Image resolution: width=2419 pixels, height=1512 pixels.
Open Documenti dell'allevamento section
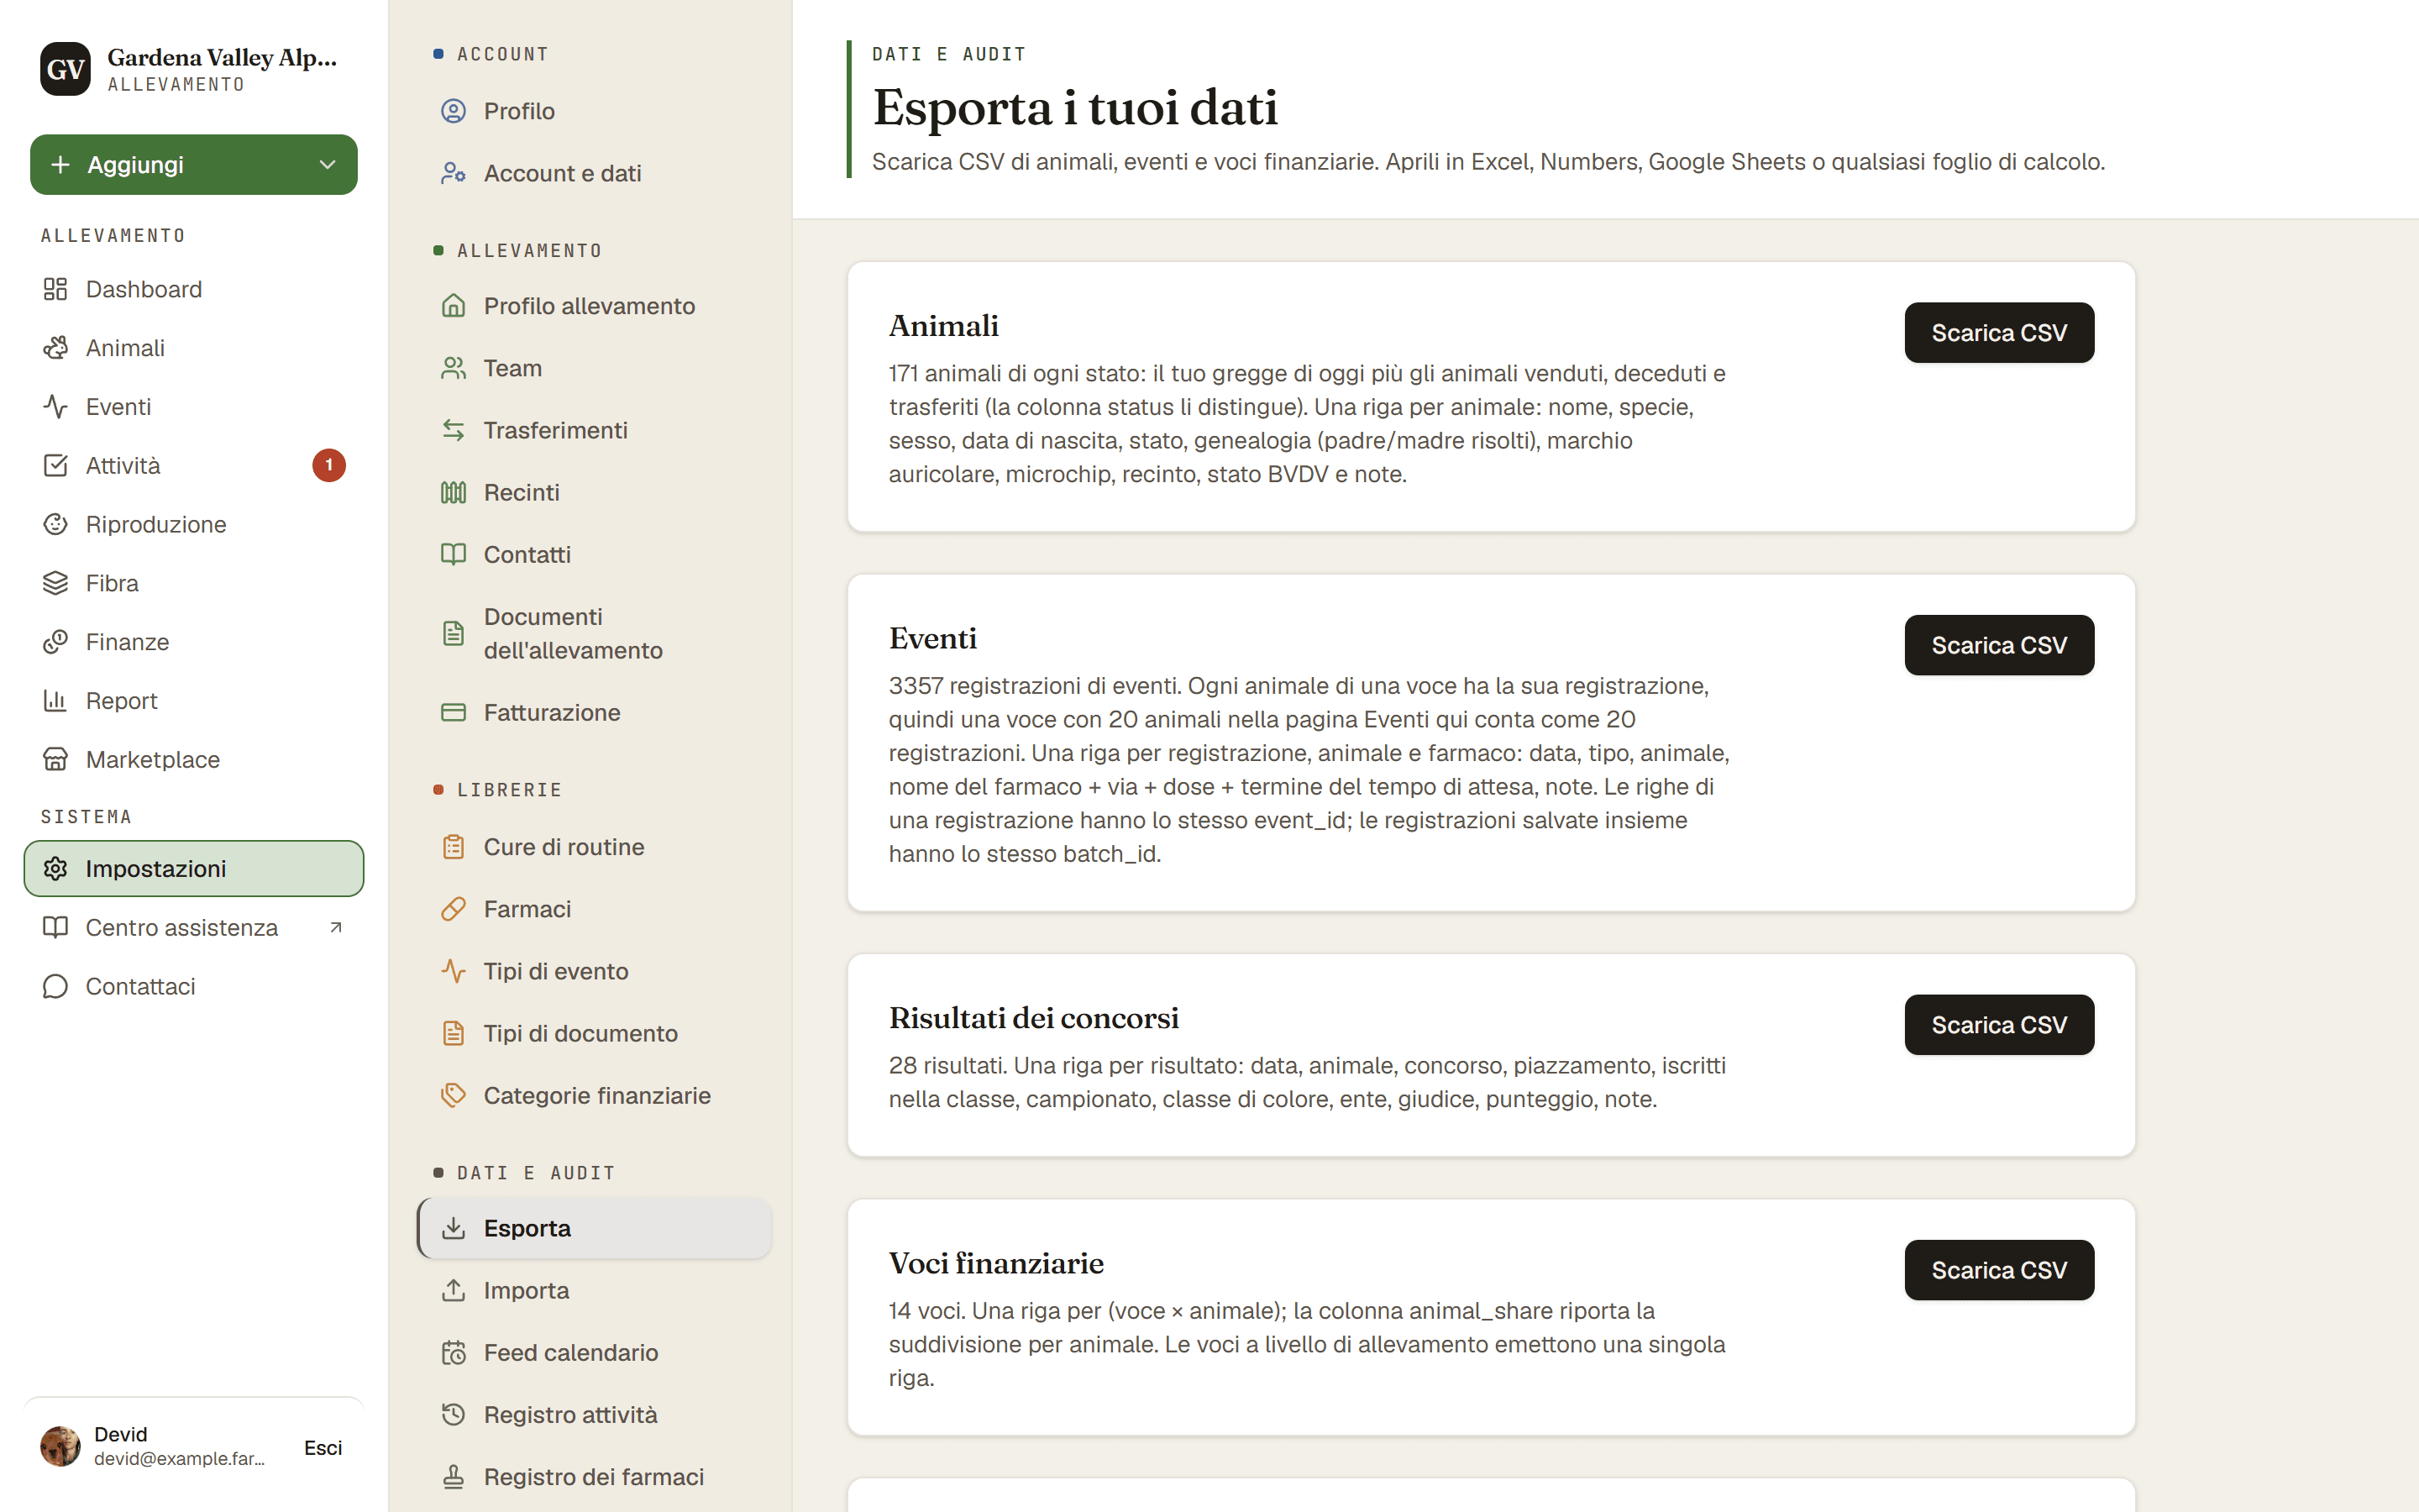(594, 633)
